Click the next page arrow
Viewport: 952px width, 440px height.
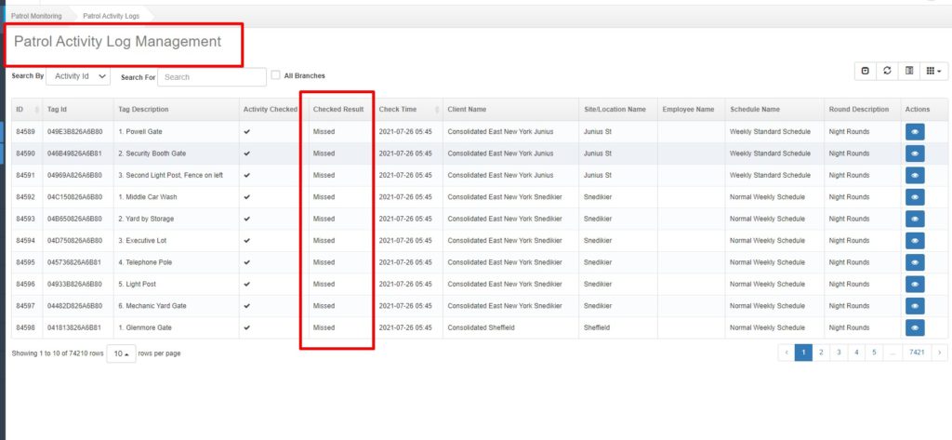(940, 353)
